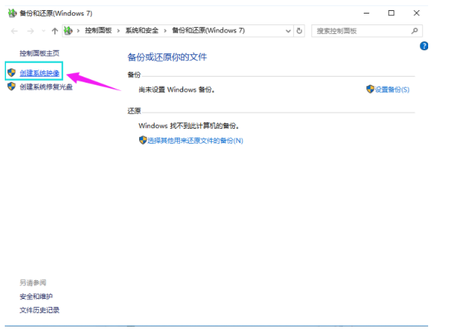458x332 pixels.
Task: Refresh the control panel page
Action: point(299,30)
